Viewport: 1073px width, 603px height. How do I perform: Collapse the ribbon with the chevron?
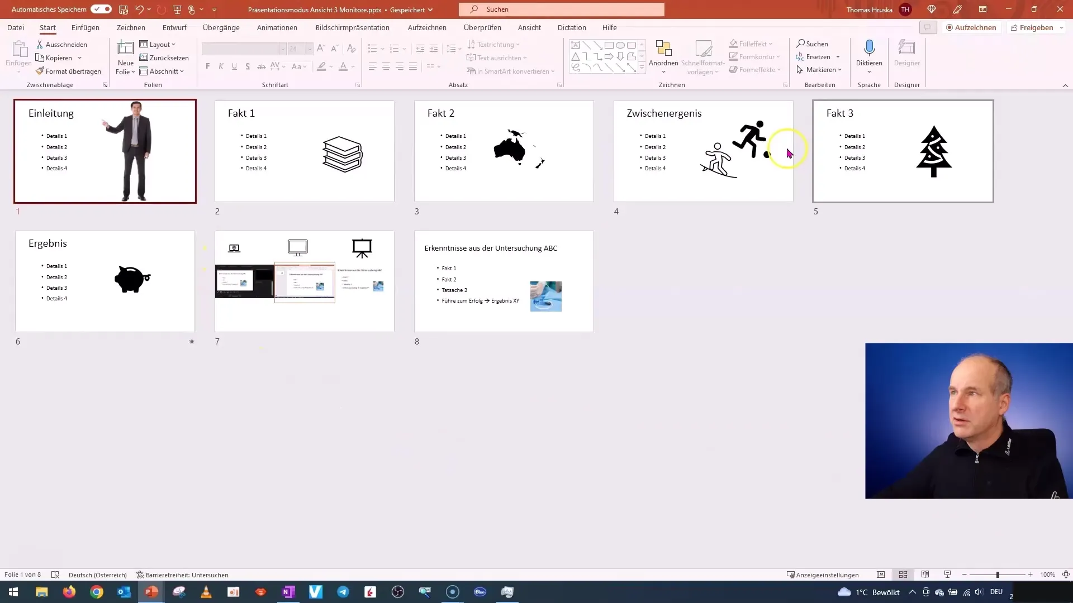coord(1065,85)
